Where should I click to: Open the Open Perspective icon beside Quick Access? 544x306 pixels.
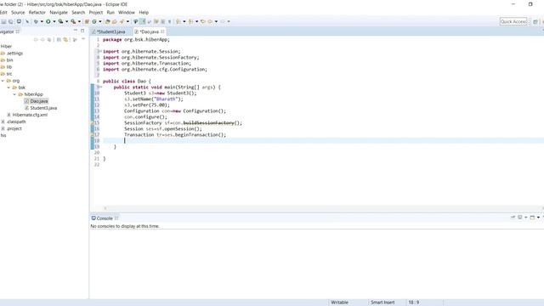point(535,21)
